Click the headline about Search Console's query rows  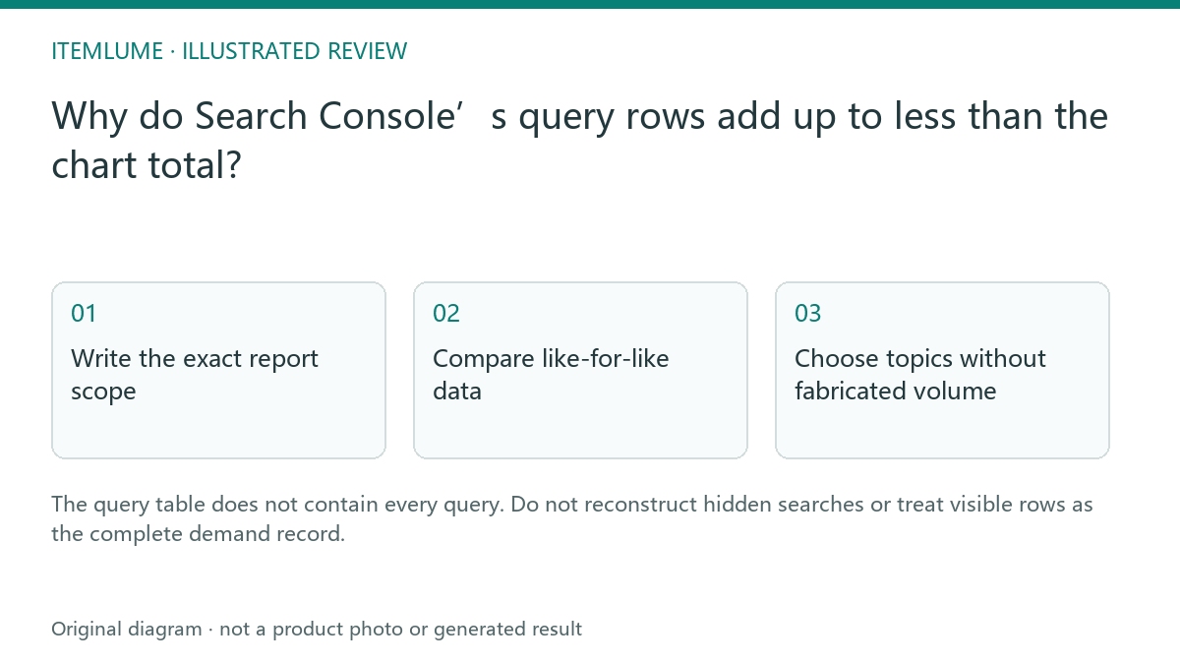(580, 141)
